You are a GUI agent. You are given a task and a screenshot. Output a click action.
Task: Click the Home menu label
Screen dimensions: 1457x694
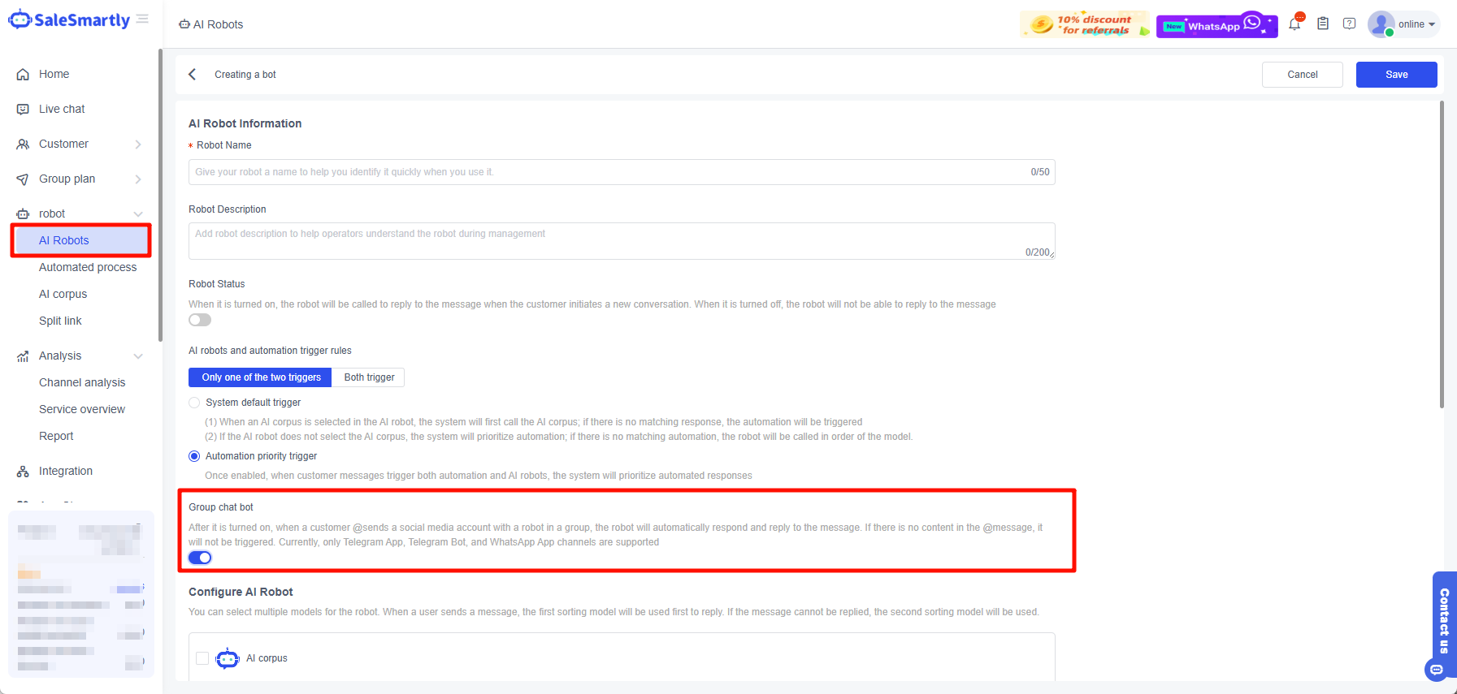pyautogui.click(x=54, y=74)
